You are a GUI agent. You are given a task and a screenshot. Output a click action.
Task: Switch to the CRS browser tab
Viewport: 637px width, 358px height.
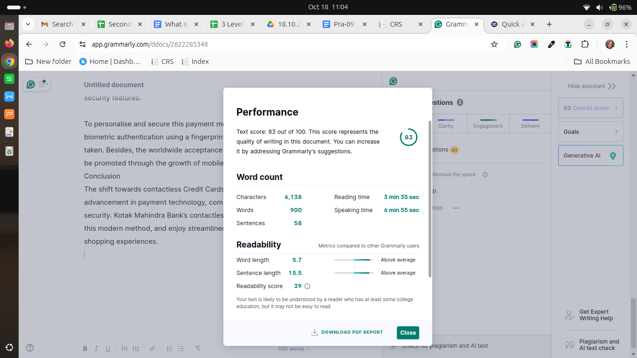[x=401, y=24]
